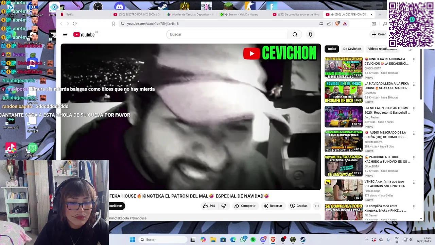
Task: Open TikTok LIVE Studio desktop icon
Action: (11, 151)
